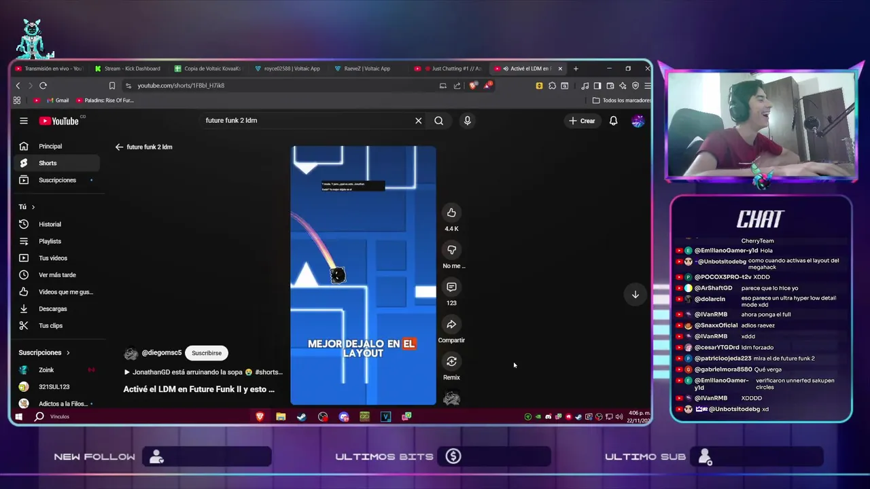
Task: Subscribe to diegomsc5 with Suscribirse
Action: coord(207,353)
